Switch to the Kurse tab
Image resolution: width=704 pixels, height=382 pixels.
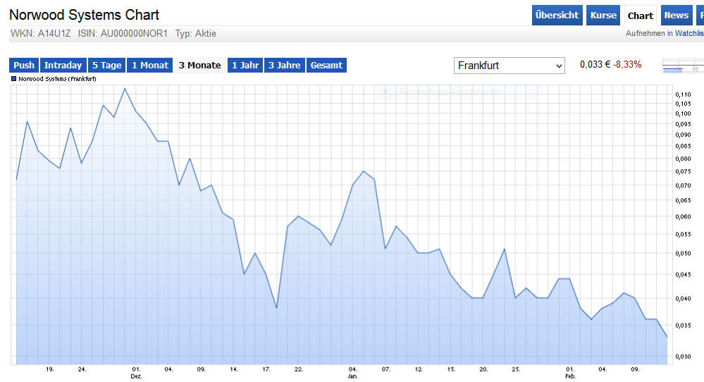click(x=603, y=16)
